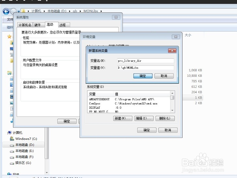Open Computer in the navigation pane
The width and height of the screenshot is (237, 178).
[x=18, y=133]
